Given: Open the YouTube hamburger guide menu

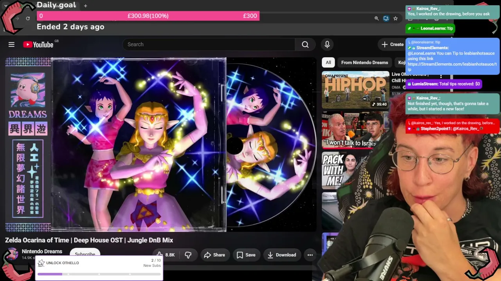Looking at the screenshot, I should (x=11, y=44).
